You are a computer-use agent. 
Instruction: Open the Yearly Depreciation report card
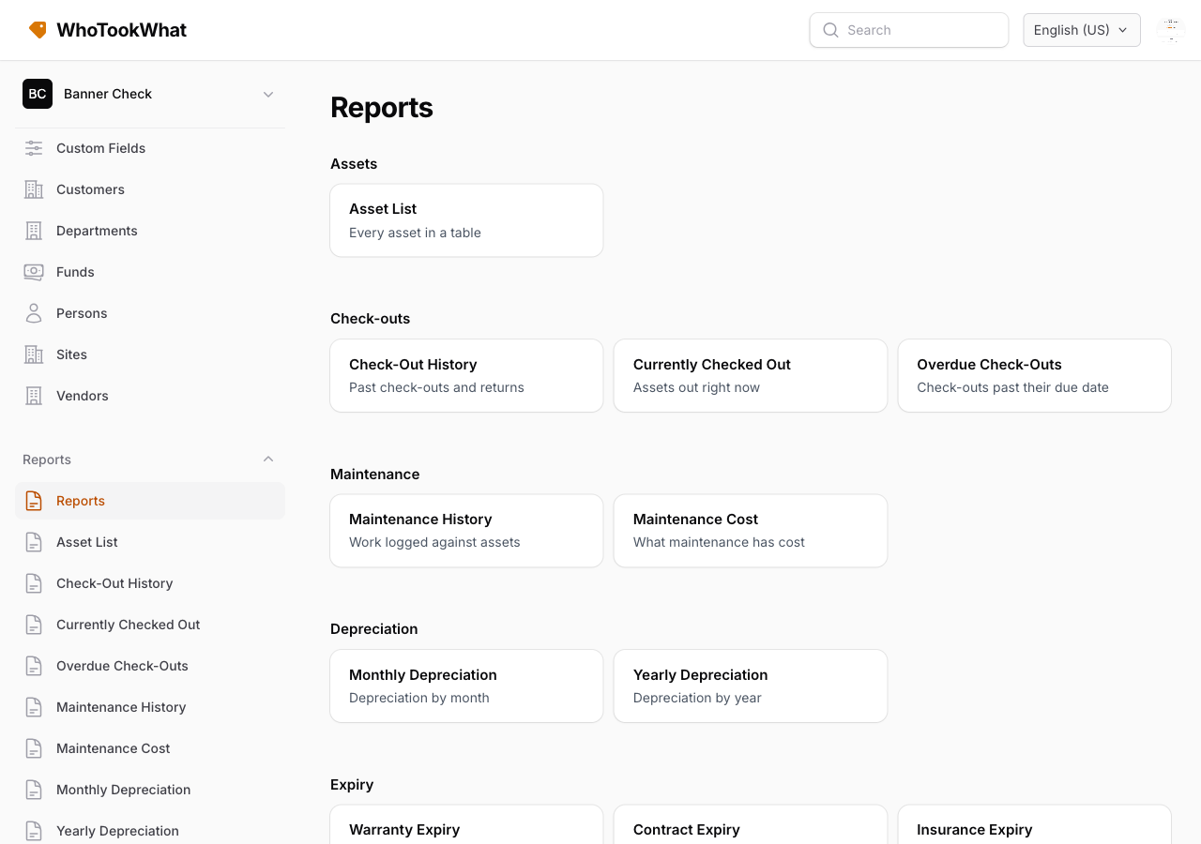(751, 686)
